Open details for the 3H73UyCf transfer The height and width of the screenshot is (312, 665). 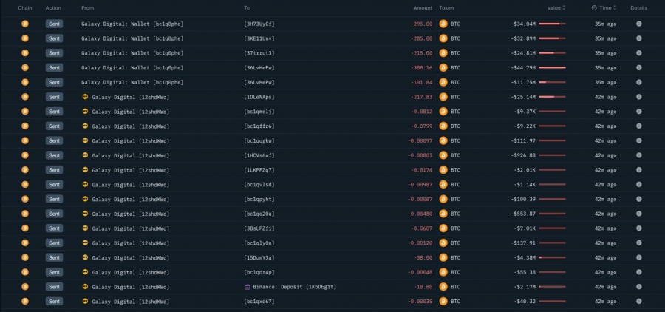click(x=638, y=24)
